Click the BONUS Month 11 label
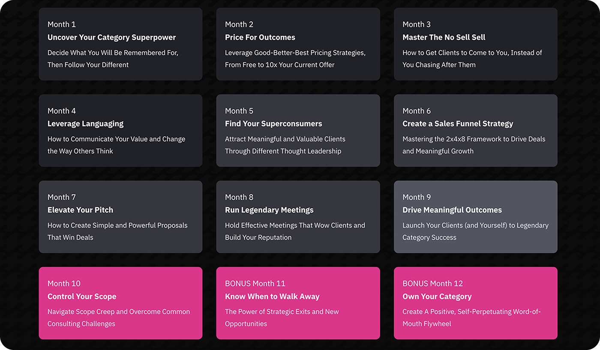This screenshot has height=350, width=600. pos(255,284)
